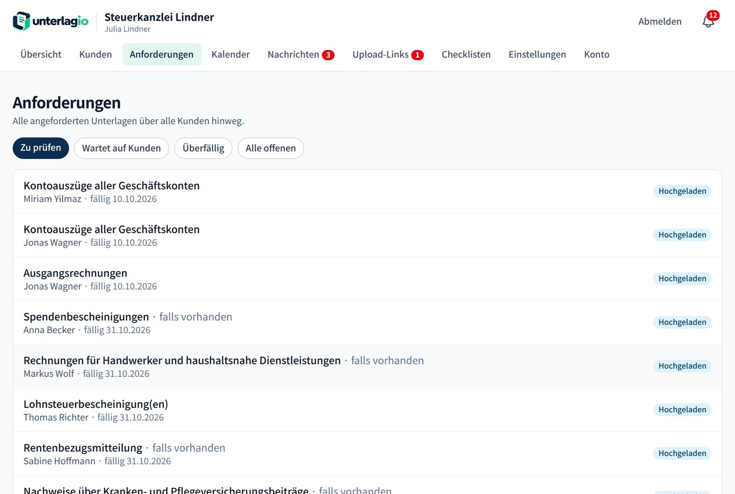
Task: Open the notifications bell
Action: [x=708, y=21]
